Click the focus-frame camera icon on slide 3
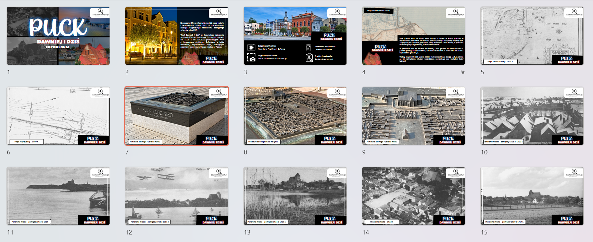The image size is (593, 242). coord(251,57)
